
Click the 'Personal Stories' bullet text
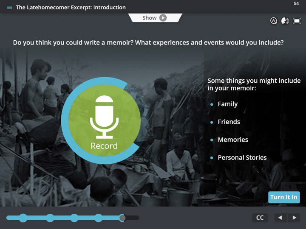coord(242,157)
